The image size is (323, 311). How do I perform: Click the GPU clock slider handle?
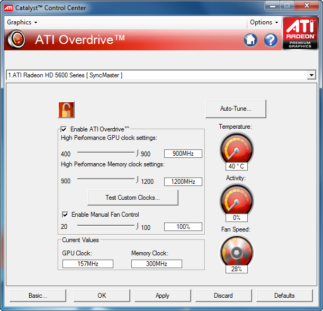[x=137, y=153]
